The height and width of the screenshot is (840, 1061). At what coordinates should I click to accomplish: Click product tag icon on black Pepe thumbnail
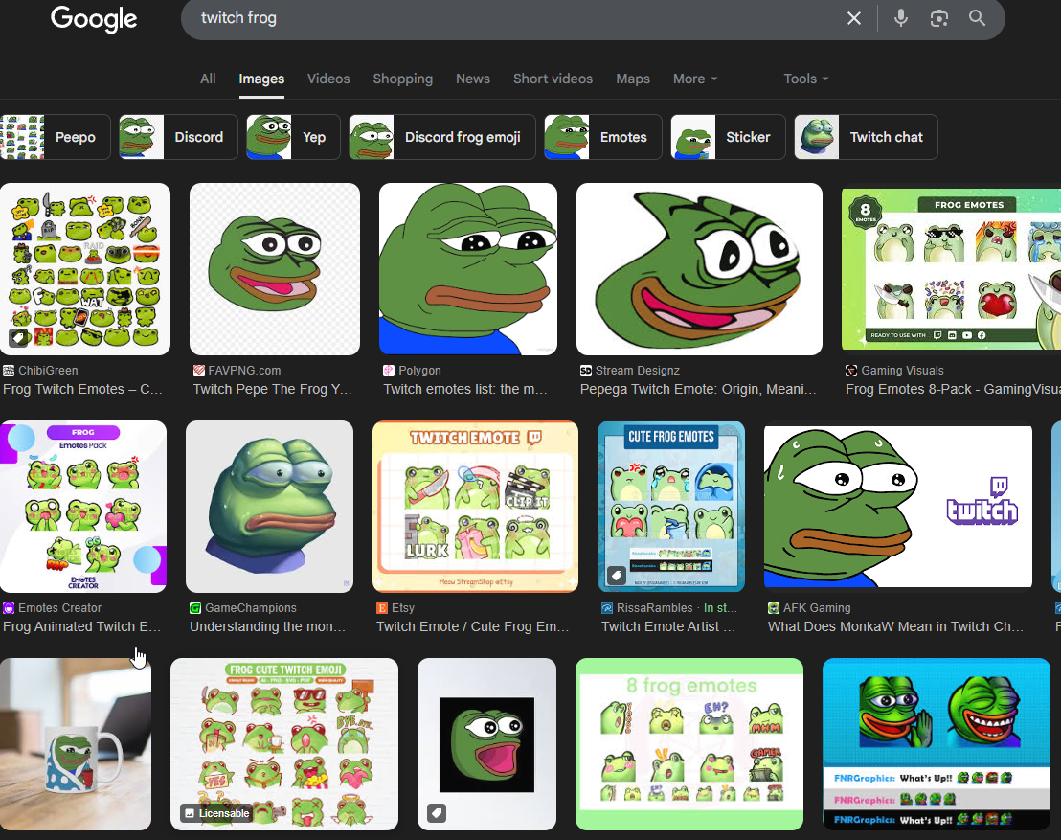click(437, 812)
